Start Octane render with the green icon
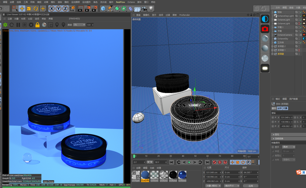306x188 pixels. (x=5, y=25)
